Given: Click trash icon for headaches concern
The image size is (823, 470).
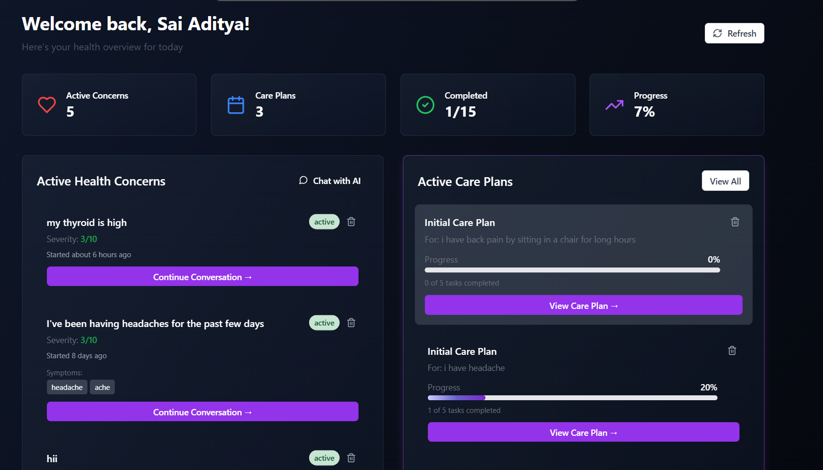Looking at the screenshot, I should [x=351, y=323].
